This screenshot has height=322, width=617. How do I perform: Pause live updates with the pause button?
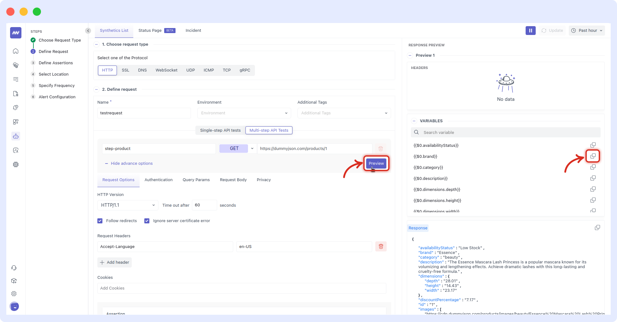click(530, 30)
